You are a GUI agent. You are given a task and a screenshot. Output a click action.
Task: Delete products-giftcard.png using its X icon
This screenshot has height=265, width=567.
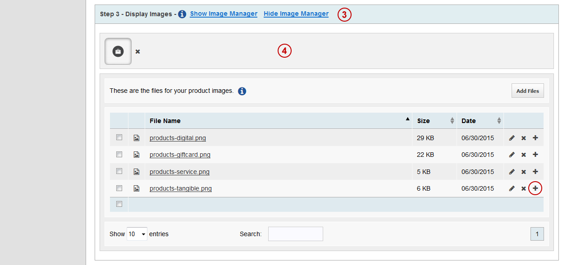point(524,155)
